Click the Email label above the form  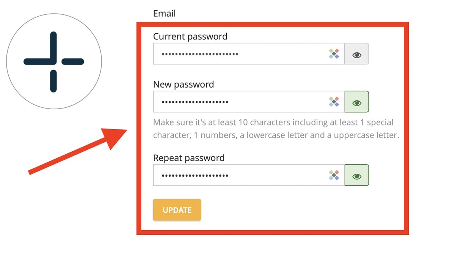[164, 13]
